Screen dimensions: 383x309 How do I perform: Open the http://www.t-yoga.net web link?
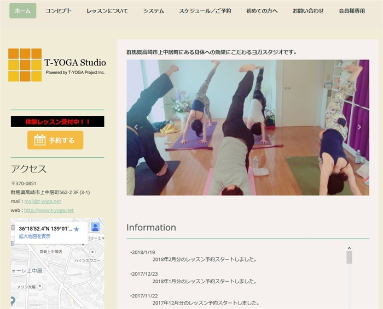[x=49, y=210]
